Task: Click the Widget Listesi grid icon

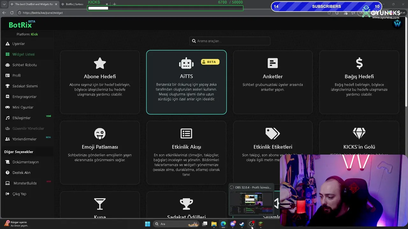Action: (x=7, y=54)
